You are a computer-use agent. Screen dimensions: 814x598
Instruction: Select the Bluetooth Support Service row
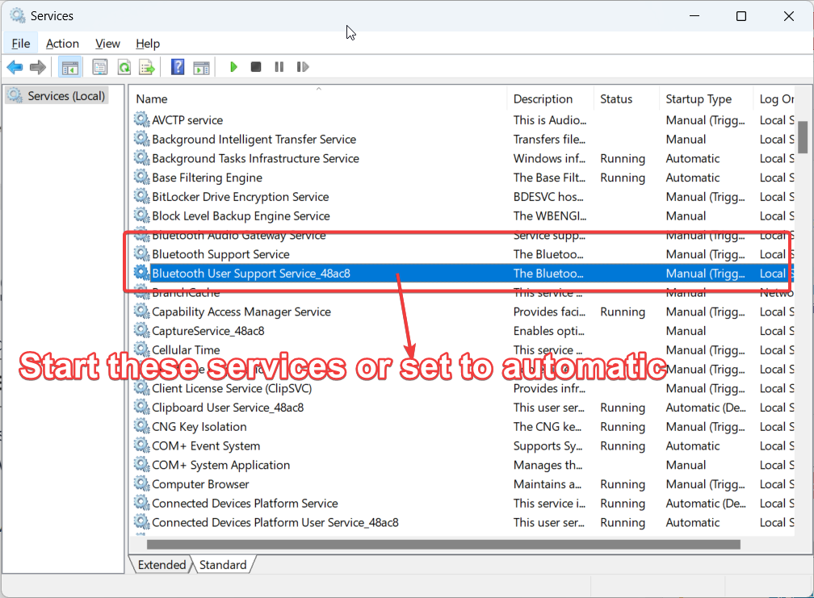point(220,254)
